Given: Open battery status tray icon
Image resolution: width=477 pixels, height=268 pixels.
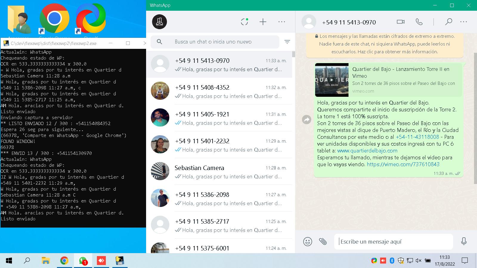Looking at the screenshot, I should pos(428,261).
